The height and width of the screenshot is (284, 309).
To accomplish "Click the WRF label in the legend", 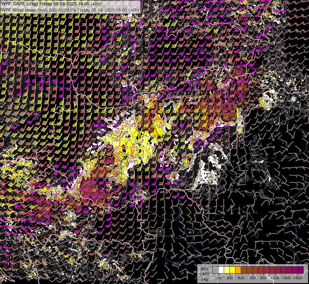I will click(x=205, y=269).
